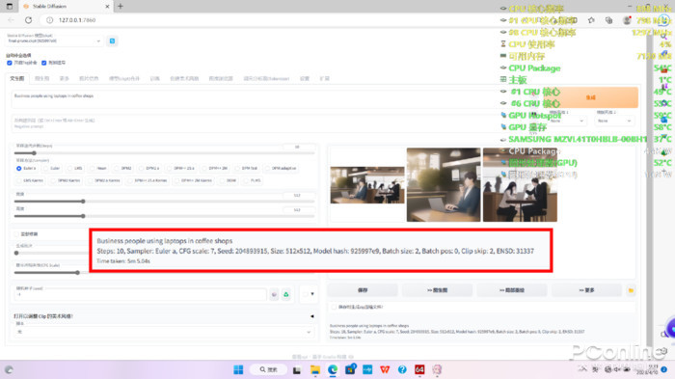Image resolution: width=675 pixels, height=379 pixels.
Task: Open the Stable Diffusion checkpoint dropdown
Action: [x=54, y=41]
